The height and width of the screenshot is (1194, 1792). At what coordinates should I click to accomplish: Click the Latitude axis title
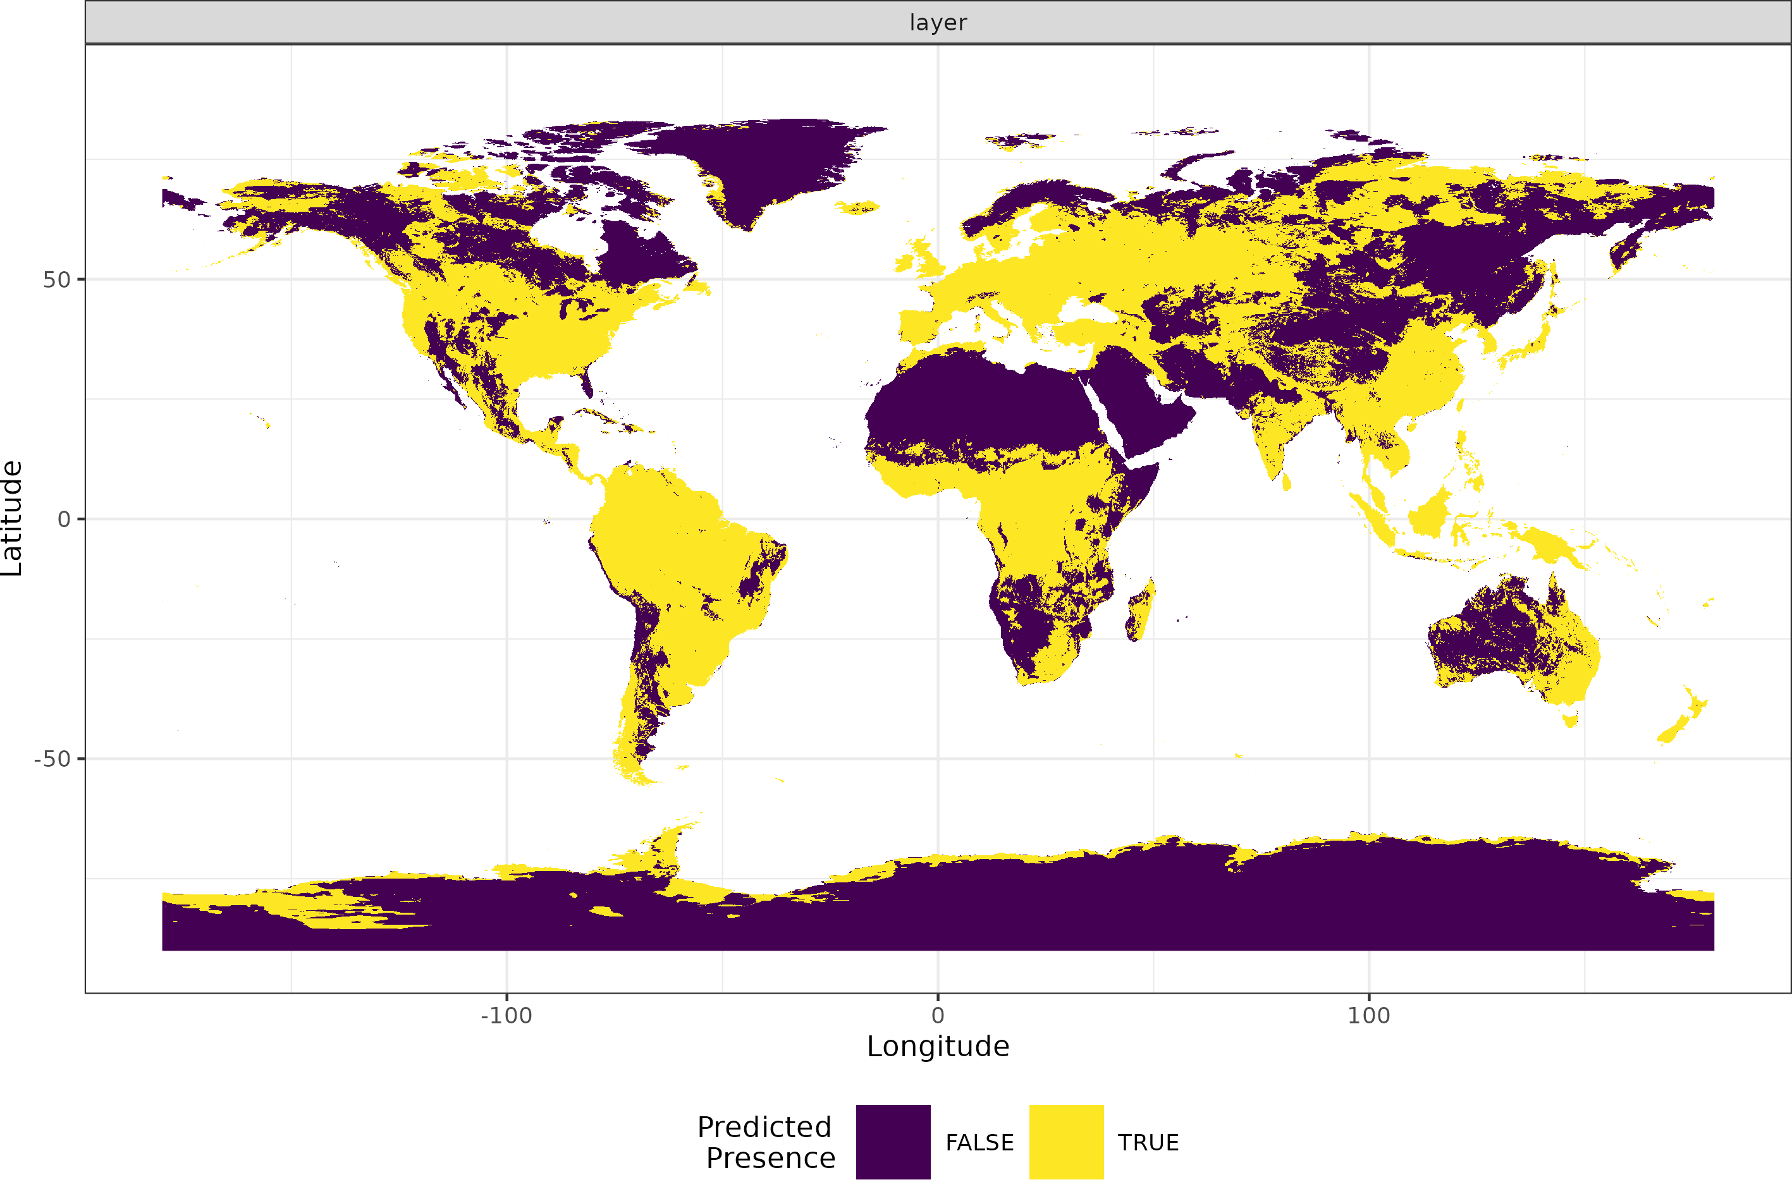(x=12, y=518)
